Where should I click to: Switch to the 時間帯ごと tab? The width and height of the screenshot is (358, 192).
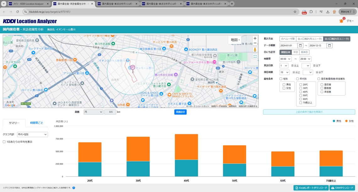point(36,123)
